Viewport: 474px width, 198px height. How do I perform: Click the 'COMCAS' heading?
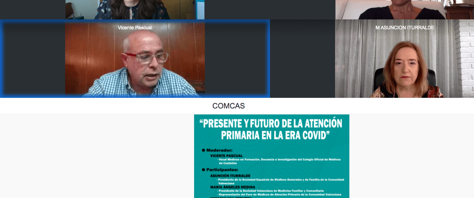click(229, 106)
